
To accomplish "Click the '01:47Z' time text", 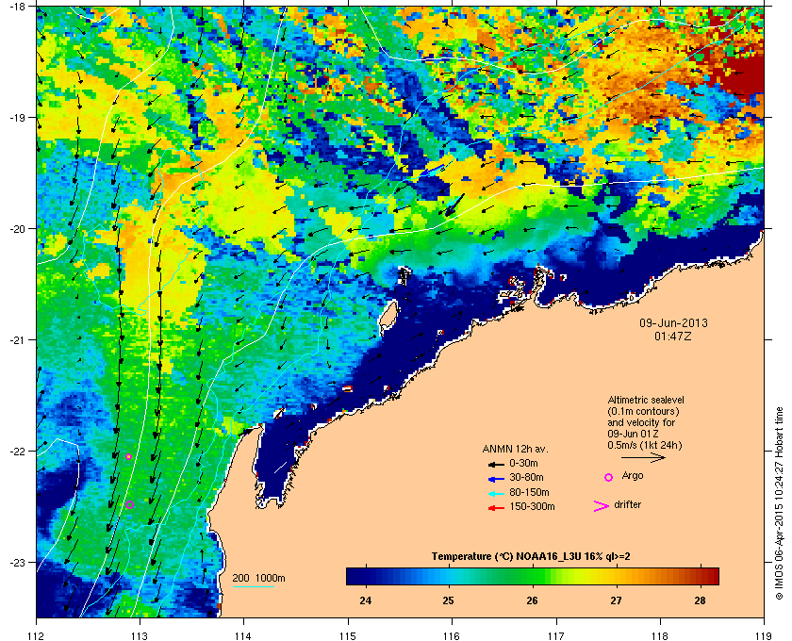I will click(673, 336).
